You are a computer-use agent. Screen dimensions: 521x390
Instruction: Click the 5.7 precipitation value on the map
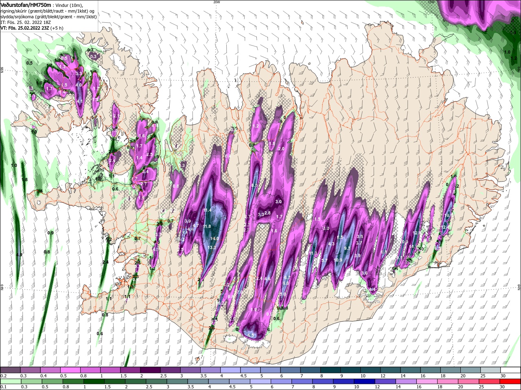324,260
